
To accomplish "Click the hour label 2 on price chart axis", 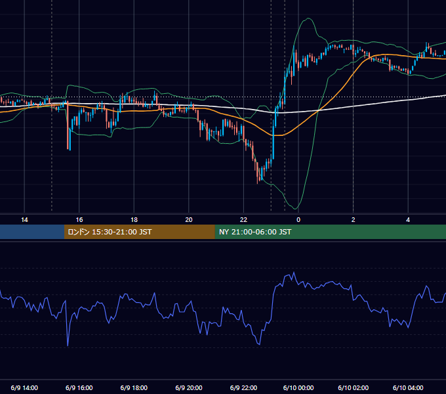I will pos(354,220).
